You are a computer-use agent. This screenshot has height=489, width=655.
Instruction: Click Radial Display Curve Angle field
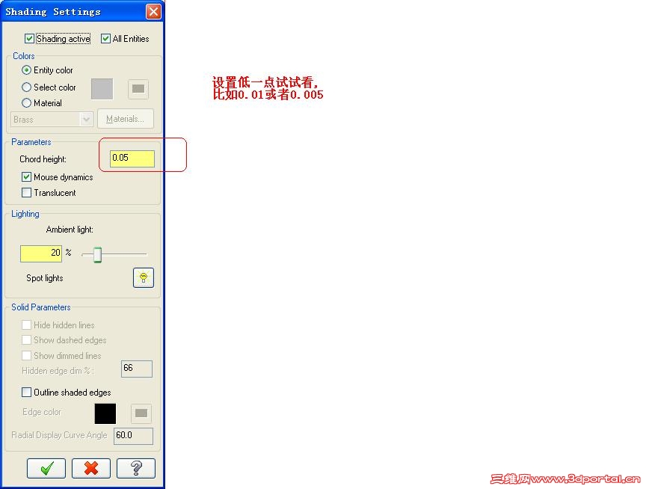(133, 436)
